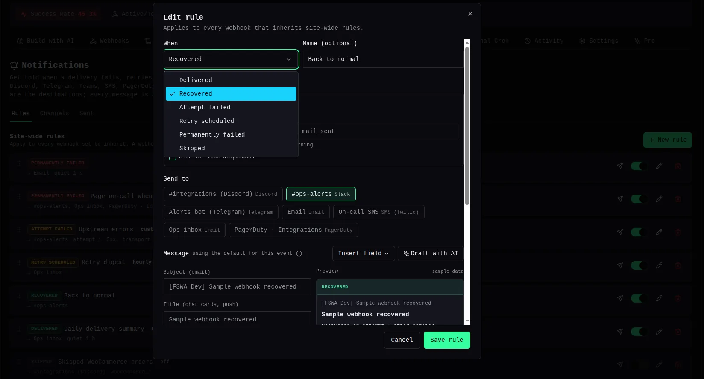Open the Rules tab
This screenshot has width=704, height=379.
pos(21,114)
